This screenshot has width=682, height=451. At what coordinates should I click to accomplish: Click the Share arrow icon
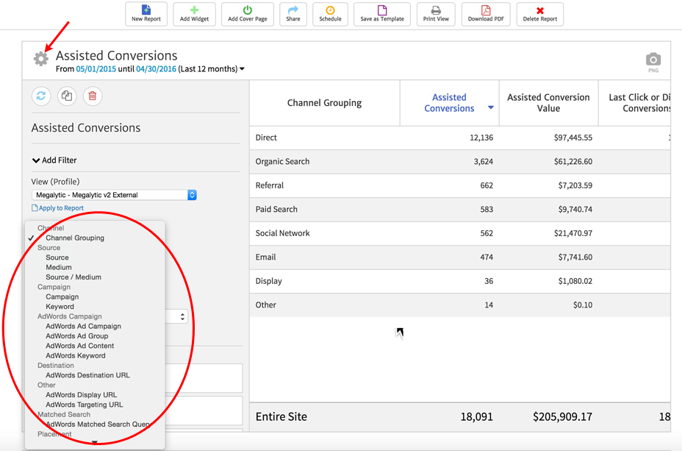tap(293, 13)
